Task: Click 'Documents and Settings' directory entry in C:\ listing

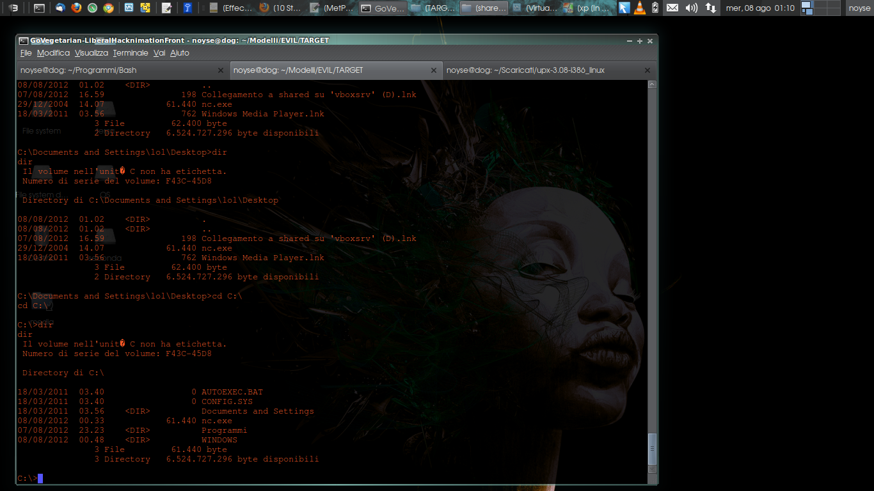Action: [x=258, y=411]
